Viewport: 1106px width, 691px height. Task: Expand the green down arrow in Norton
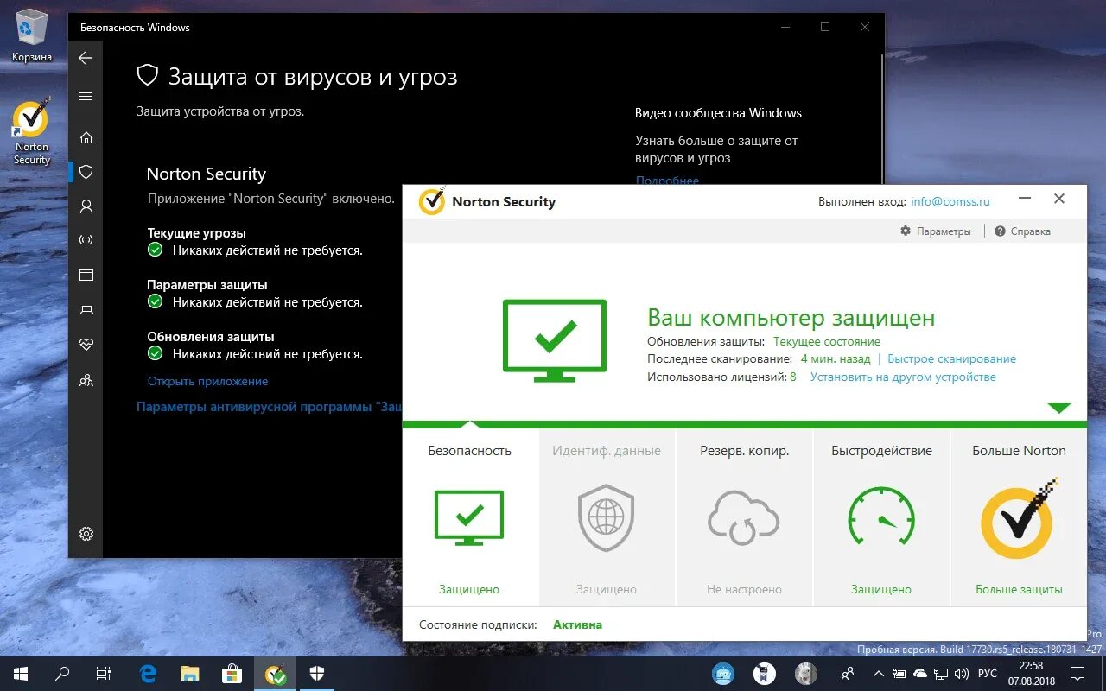(x=1059, y=408)
